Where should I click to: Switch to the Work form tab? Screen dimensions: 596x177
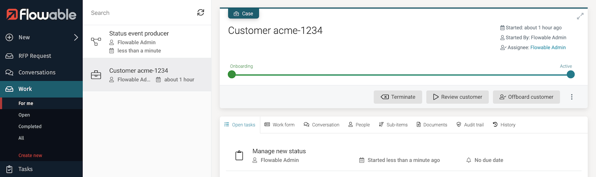click(x=279, y=125)
